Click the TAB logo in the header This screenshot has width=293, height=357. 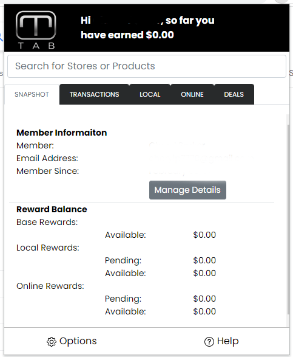pos(36,30)
